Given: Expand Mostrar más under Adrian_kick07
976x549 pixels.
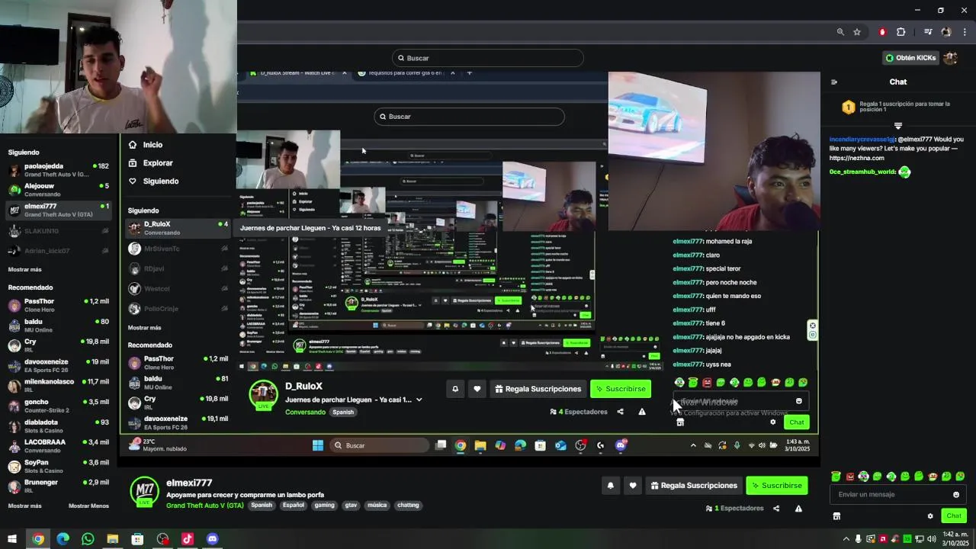Looking at the screenshot, I should tap(25, 269).
